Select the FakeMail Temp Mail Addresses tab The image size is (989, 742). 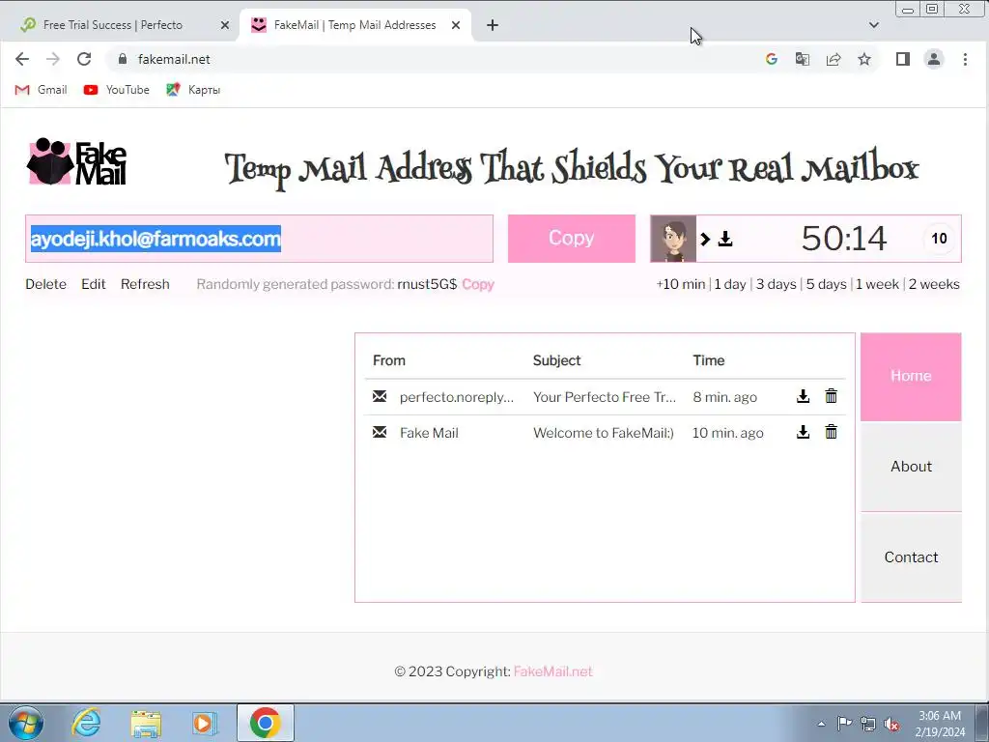click(354, 25)
